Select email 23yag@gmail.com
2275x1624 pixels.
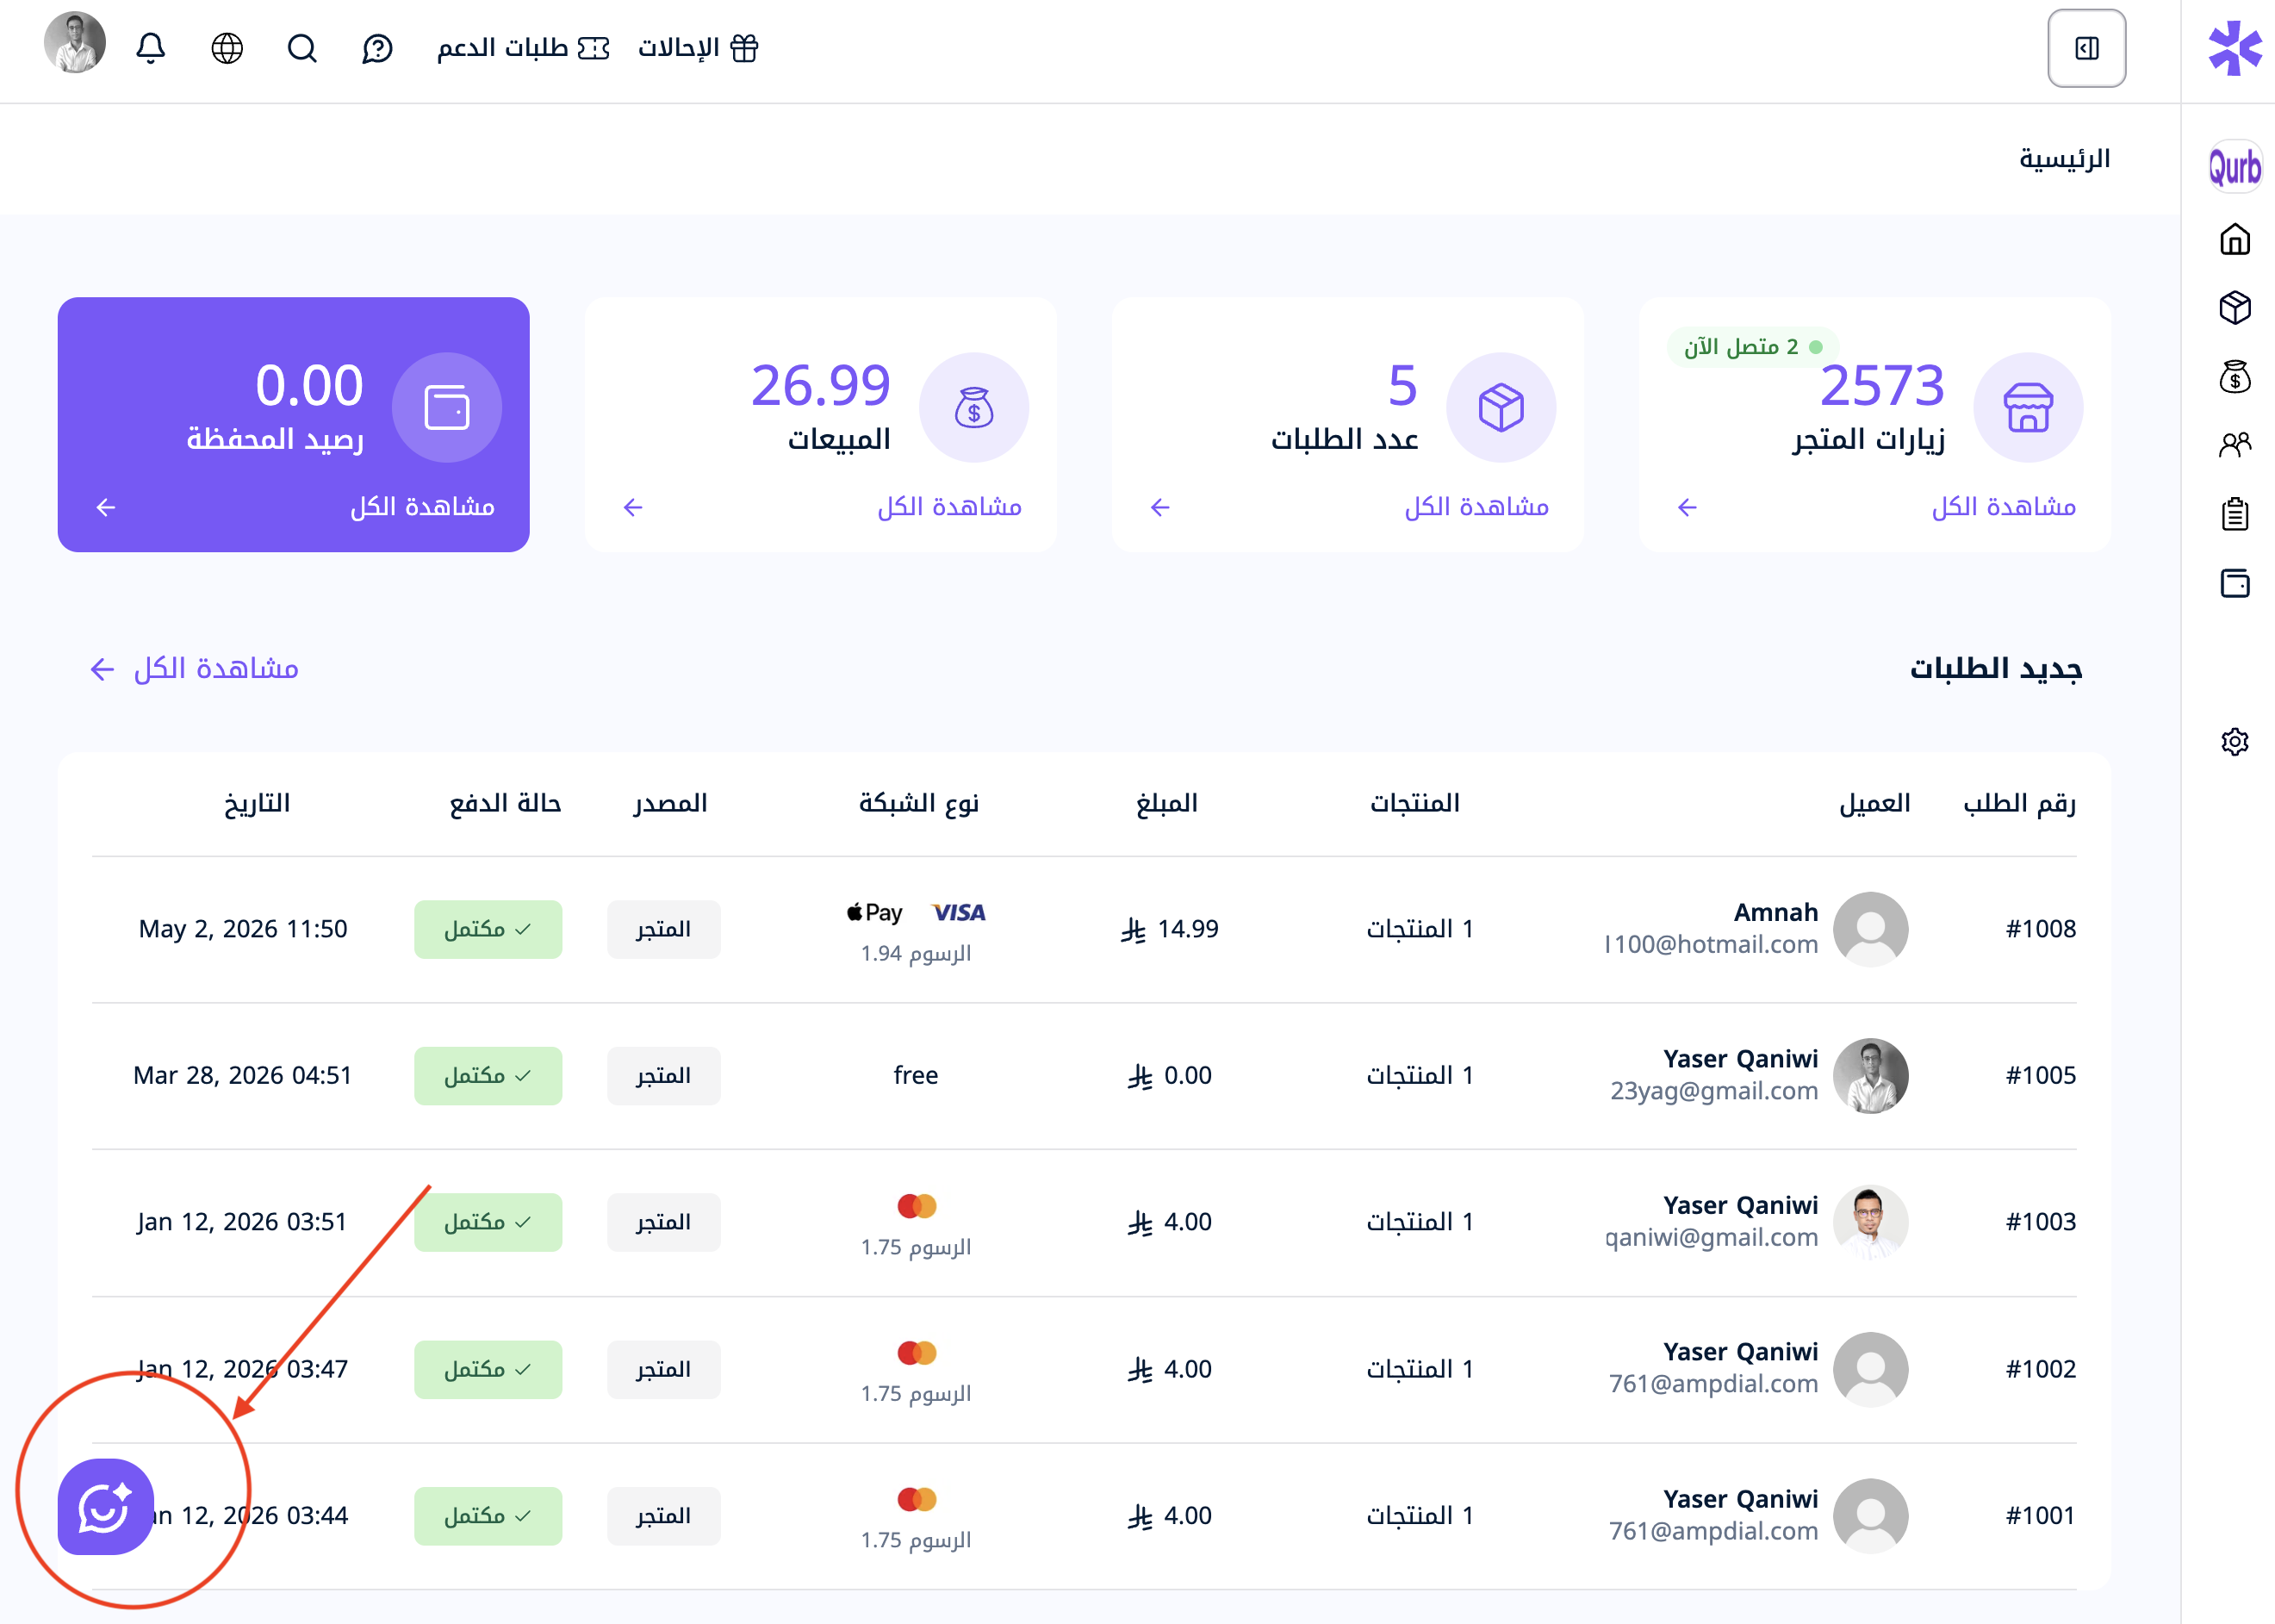tap(1713, 1091)
